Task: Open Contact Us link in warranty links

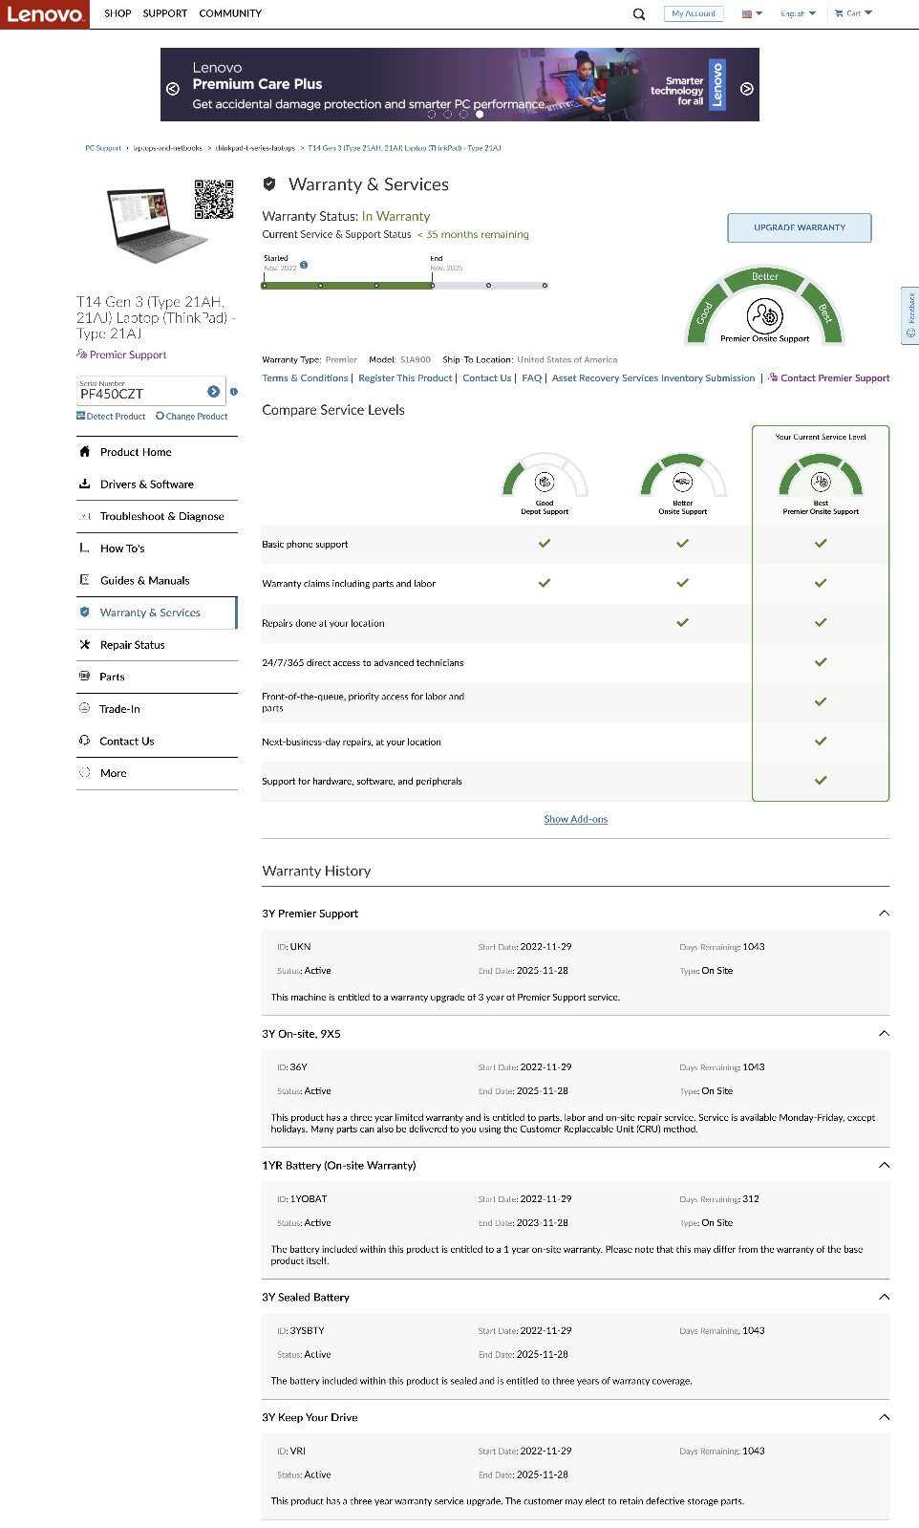Action: tap(487, 378)
